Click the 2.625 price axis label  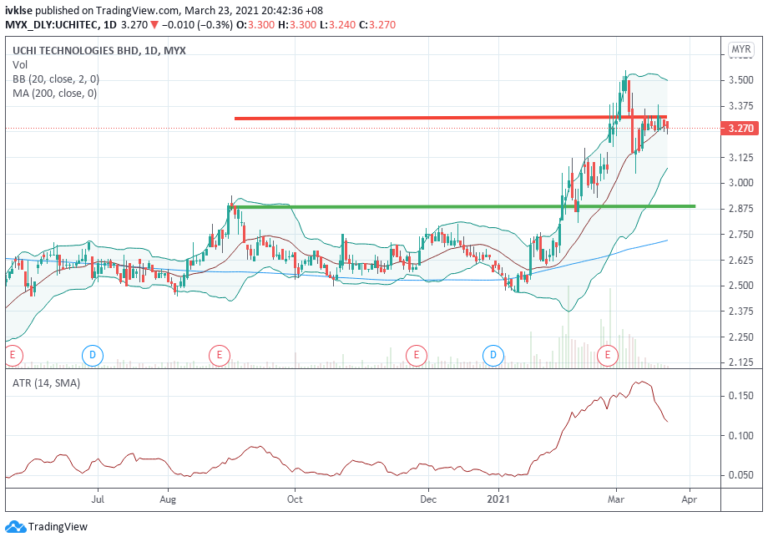coord(741,260)
